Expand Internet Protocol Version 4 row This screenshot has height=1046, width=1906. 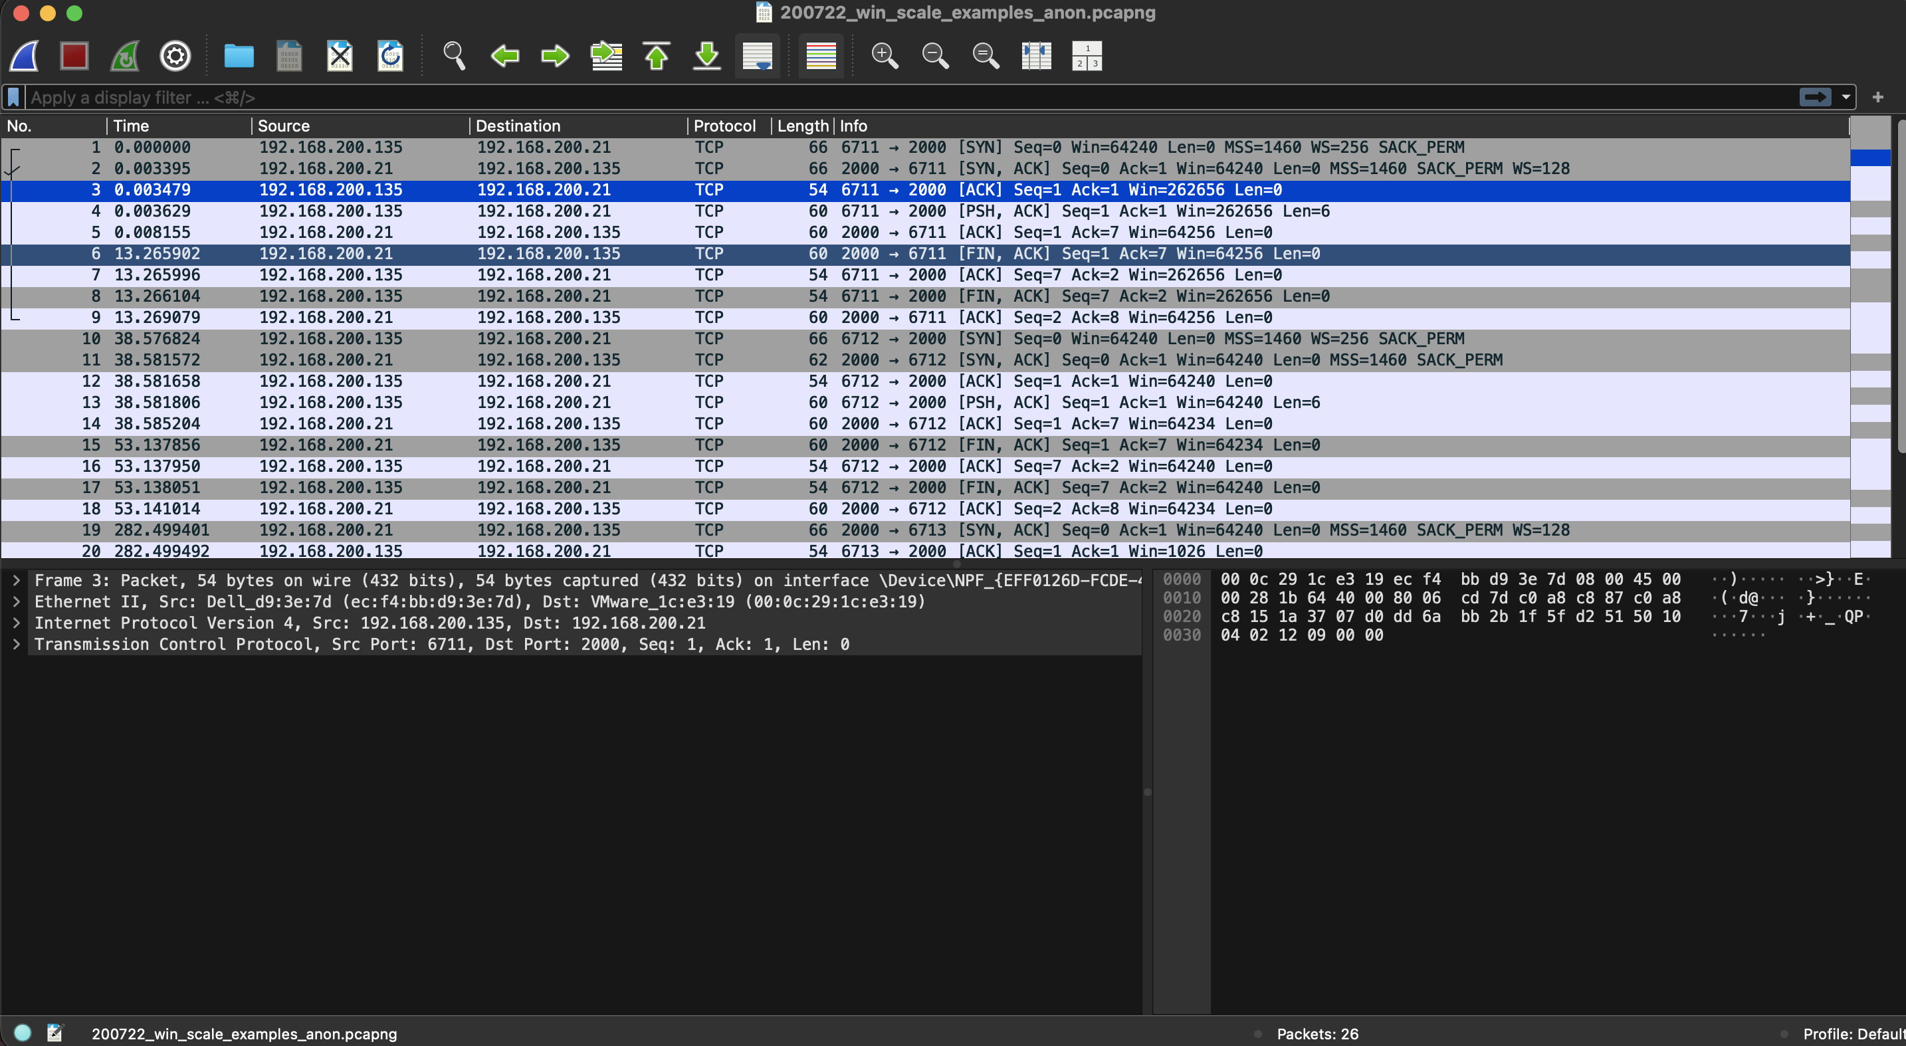point(16,623)
